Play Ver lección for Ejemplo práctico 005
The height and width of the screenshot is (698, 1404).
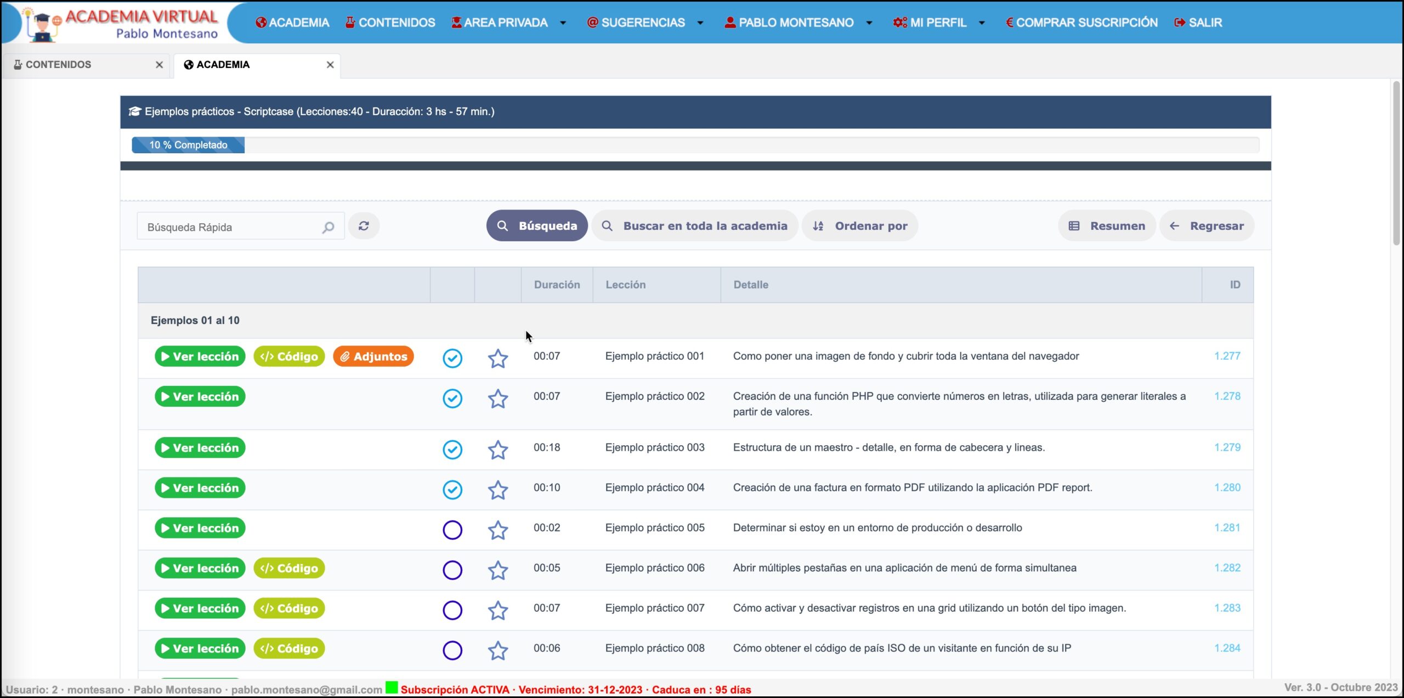click(x=200, y=528)
